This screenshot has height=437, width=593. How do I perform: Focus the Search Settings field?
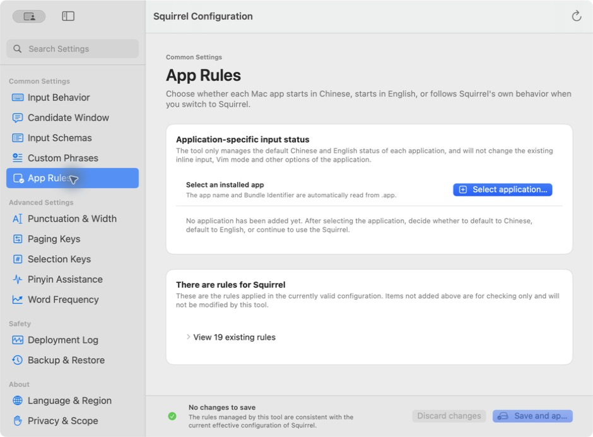click(73, 49)
